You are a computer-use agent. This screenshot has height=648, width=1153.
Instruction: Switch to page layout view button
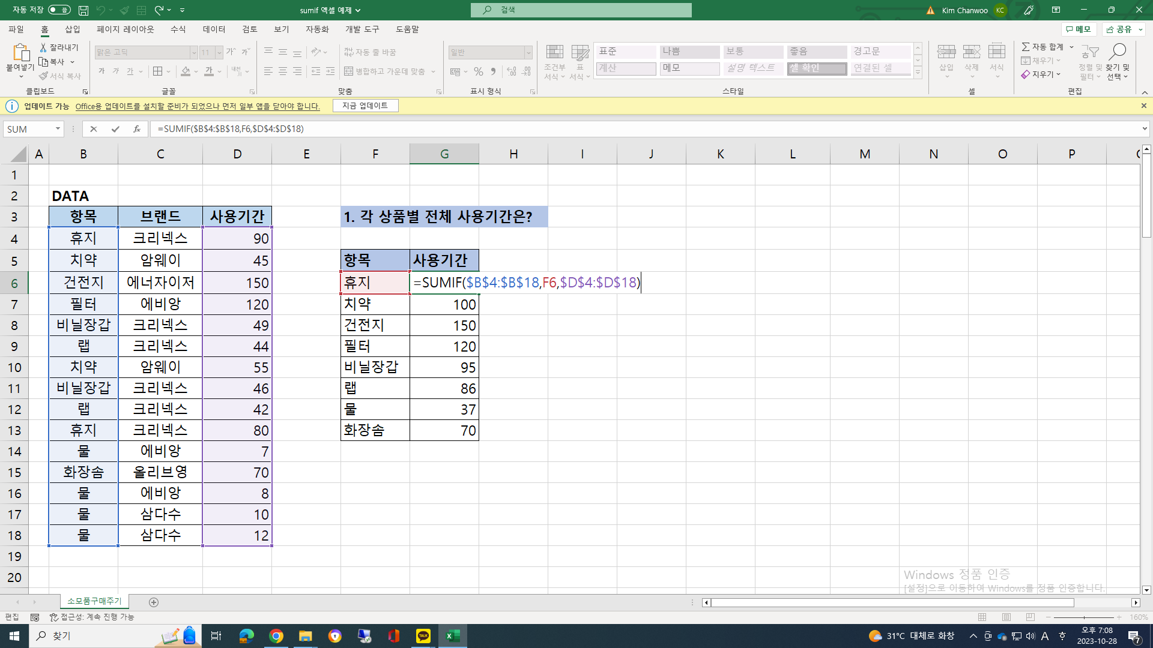1006,617
